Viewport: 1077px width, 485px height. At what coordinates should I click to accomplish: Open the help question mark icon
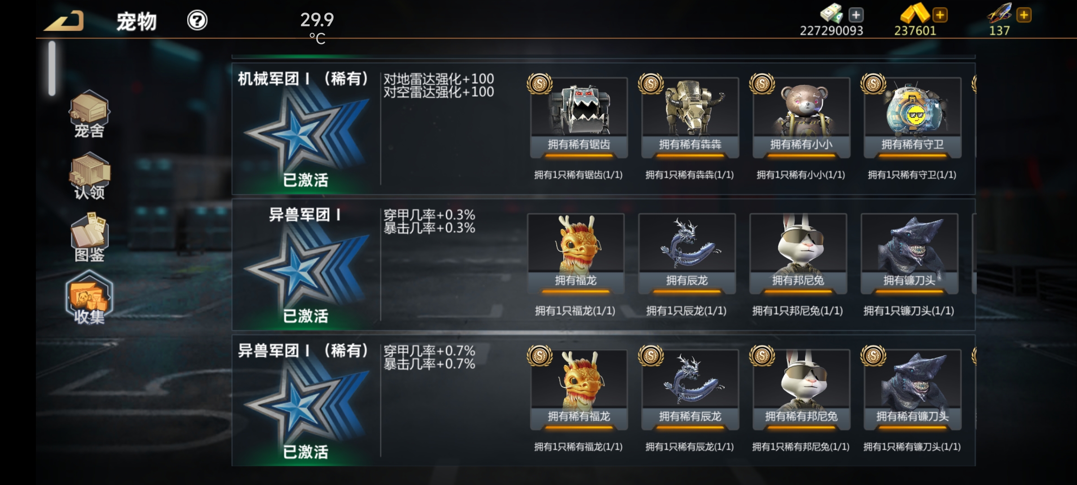click(197, 21)
